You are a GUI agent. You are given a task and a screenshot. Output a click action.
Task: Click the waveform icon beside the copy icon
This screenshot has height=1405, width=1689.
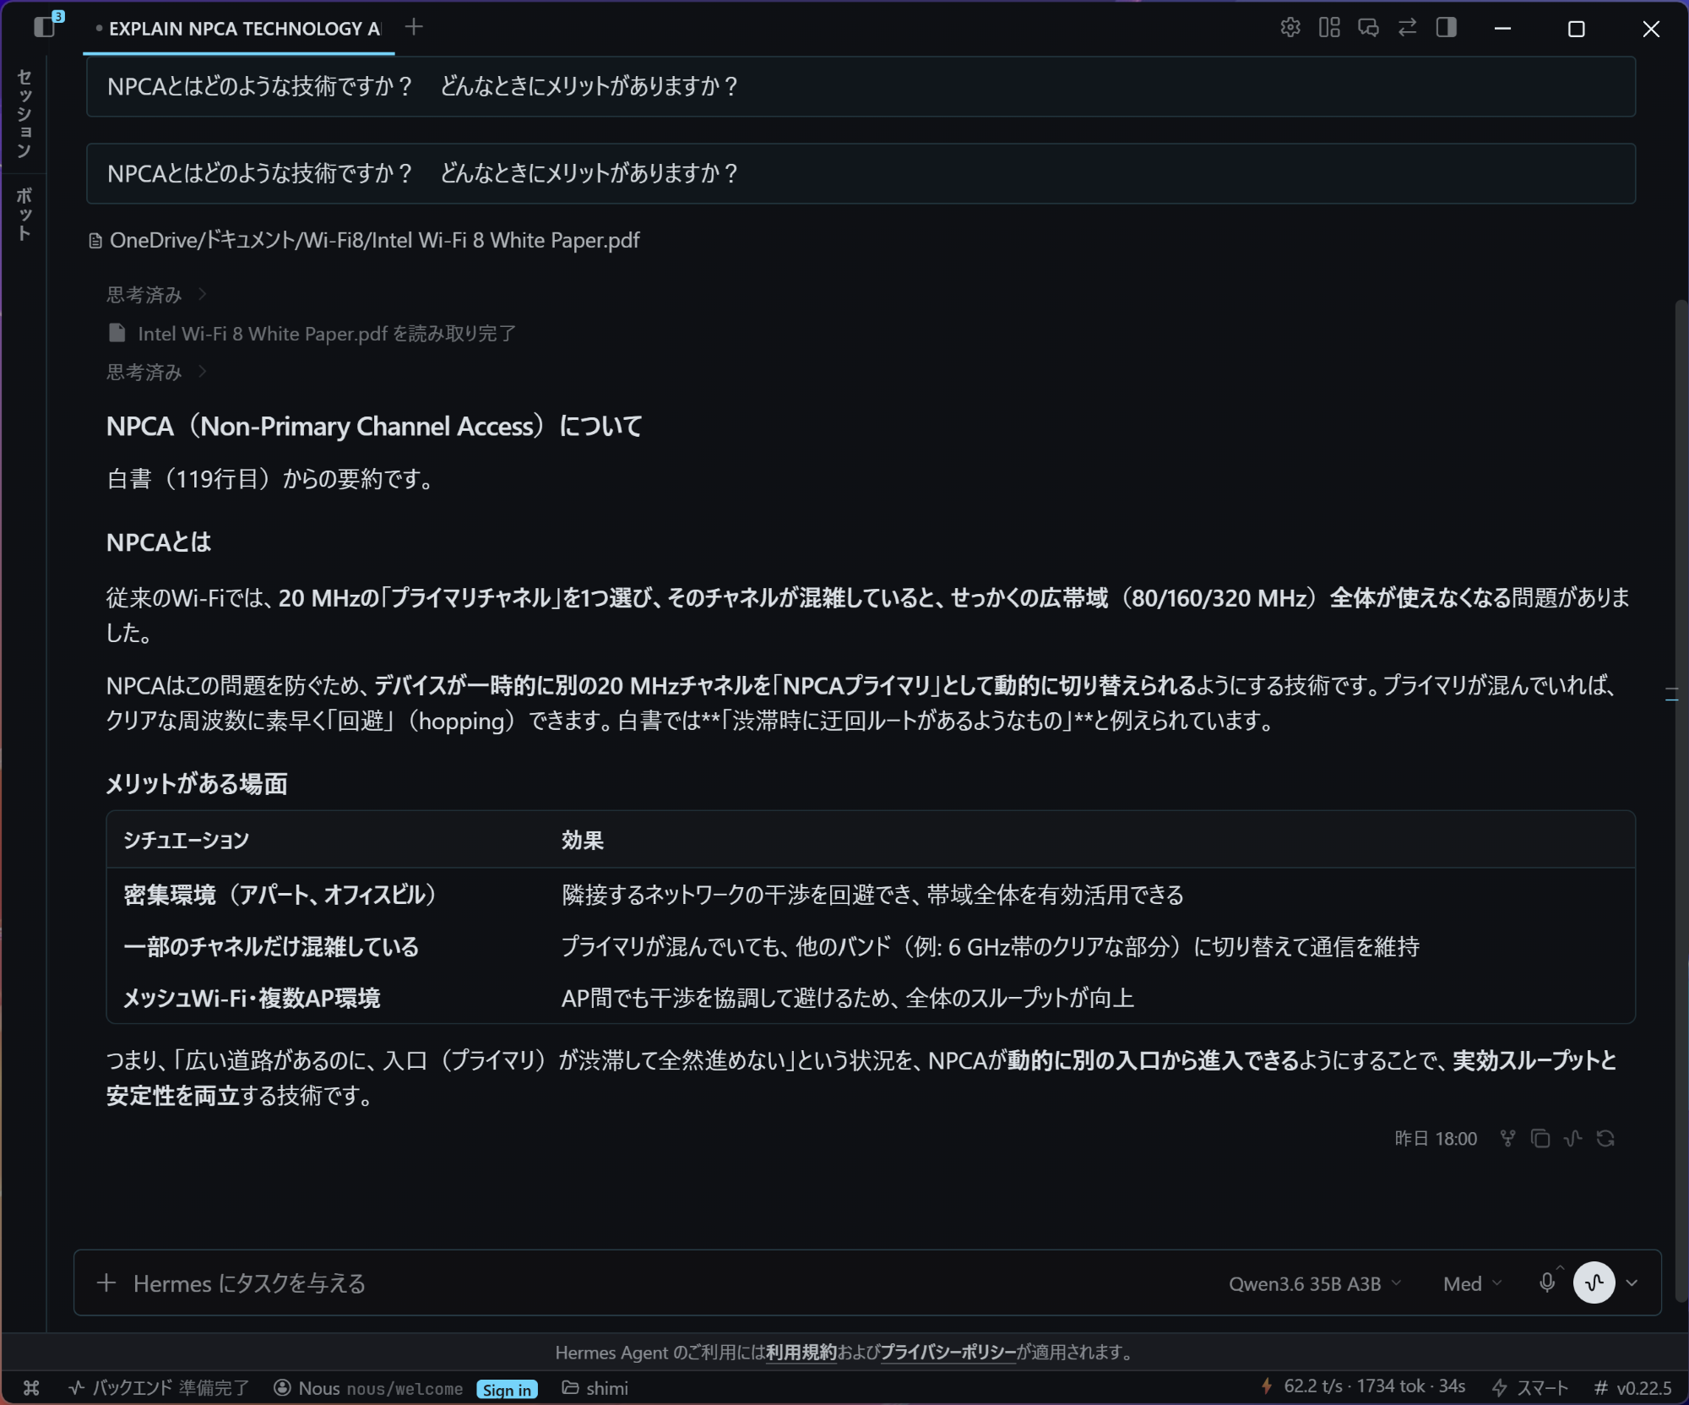(x=1572, y=1138)
